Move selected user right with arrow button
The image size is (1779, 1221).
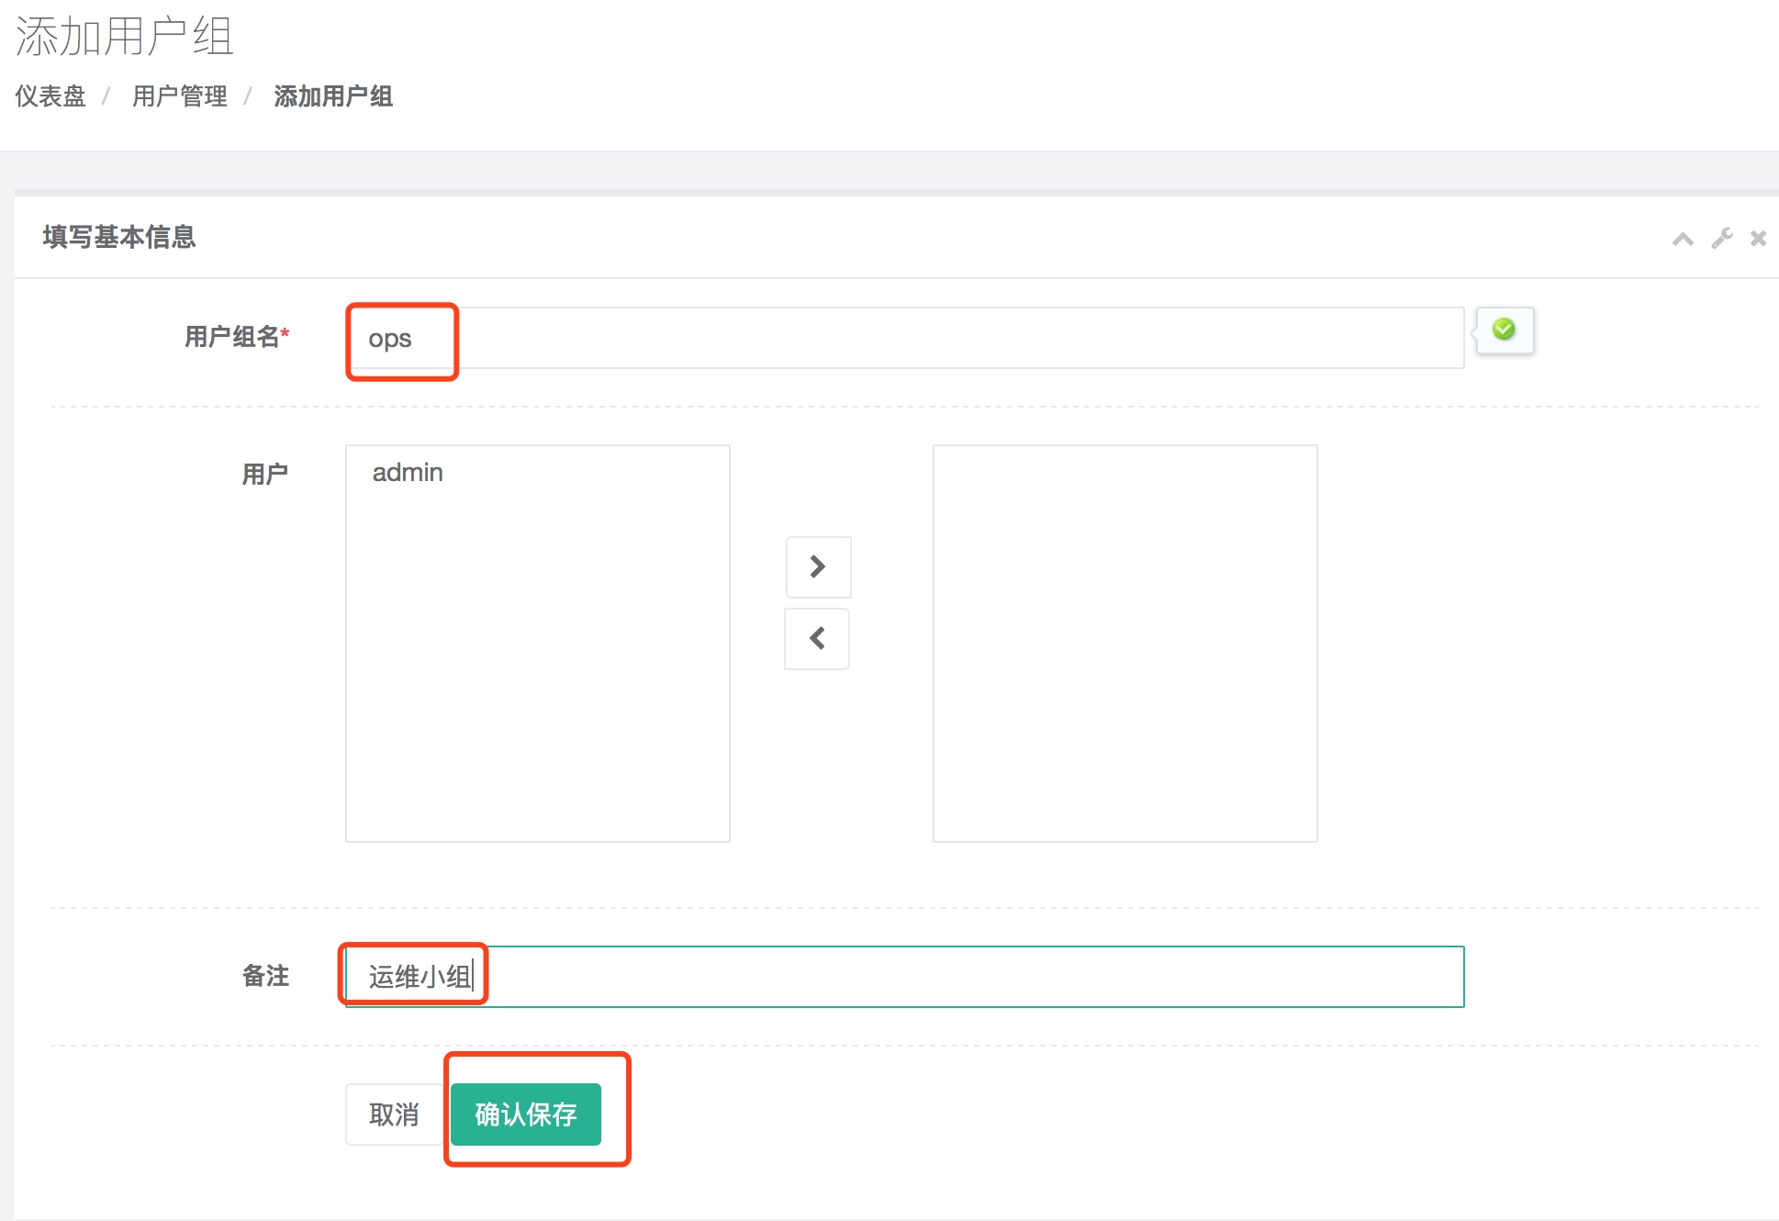[x=818, y=566]
